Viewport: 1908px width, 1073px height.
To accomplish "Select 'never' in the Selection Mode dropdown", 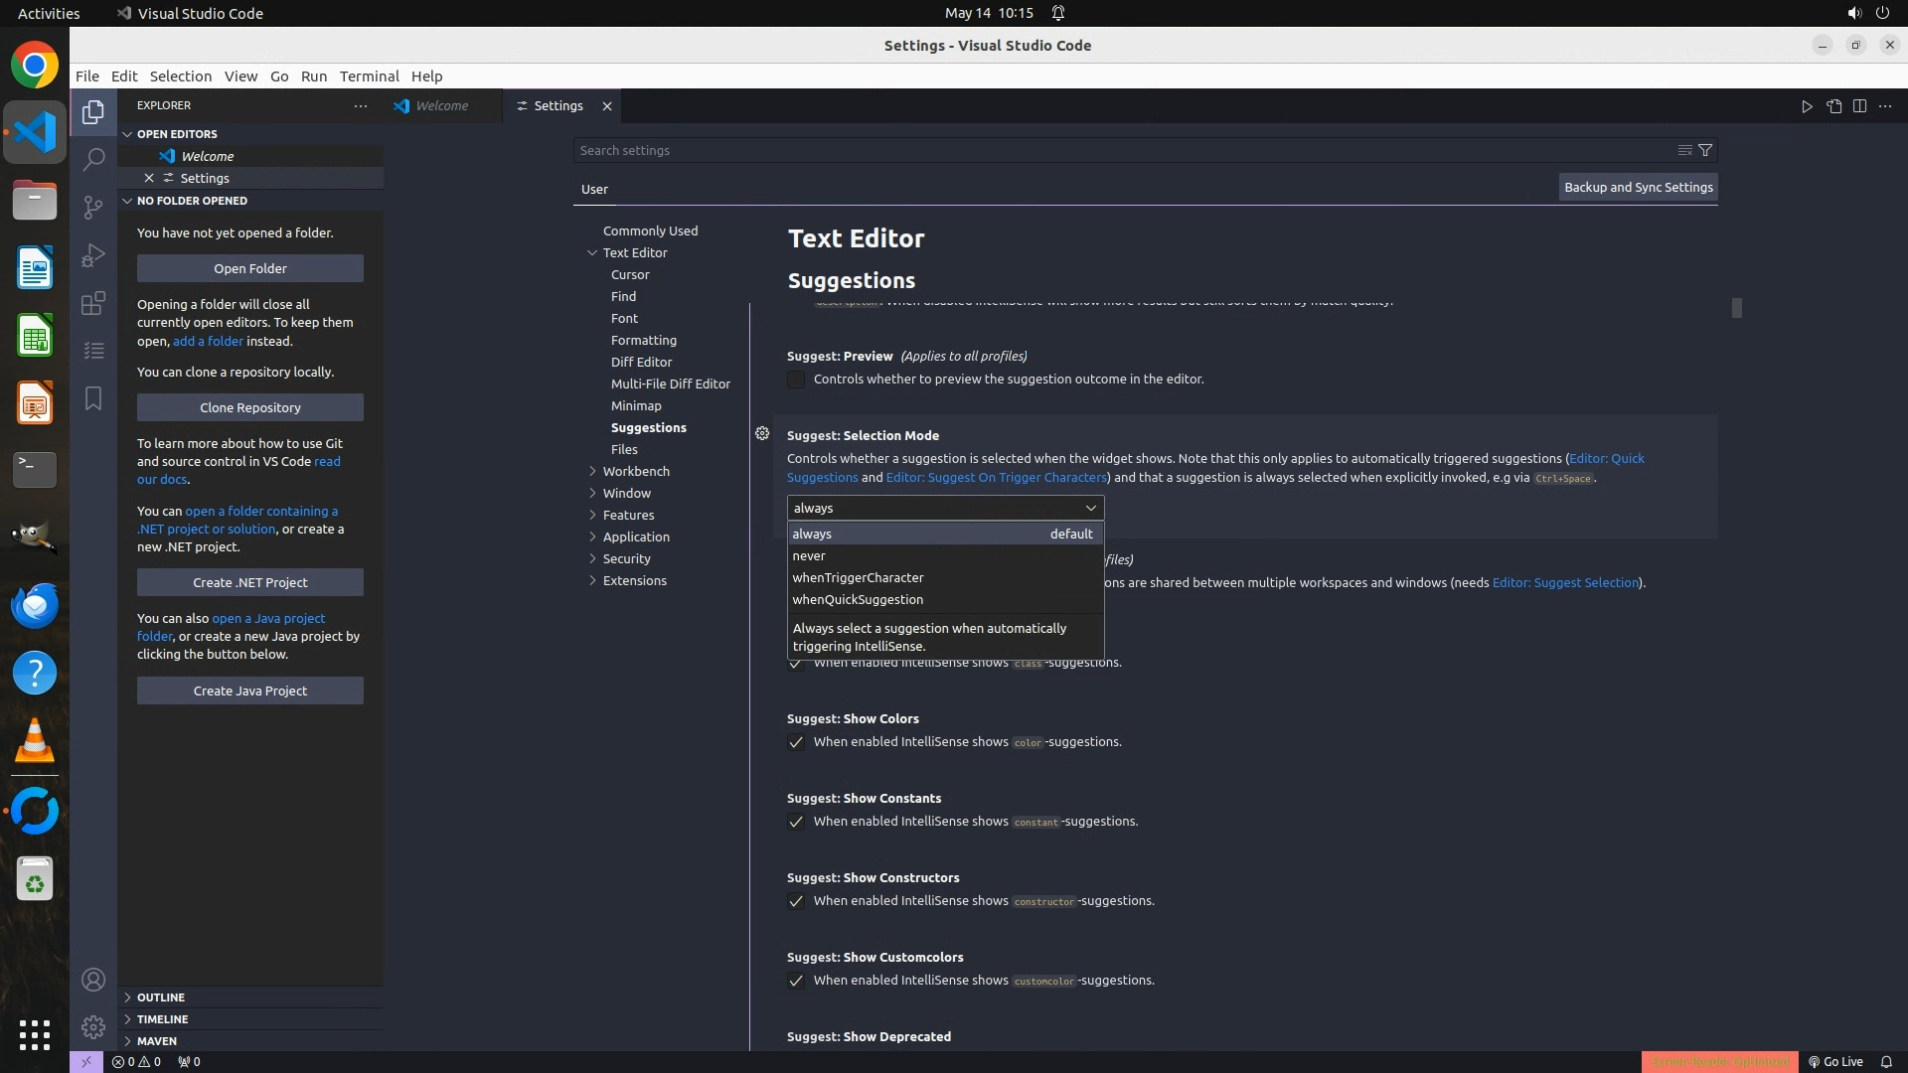I will (809, 555).
